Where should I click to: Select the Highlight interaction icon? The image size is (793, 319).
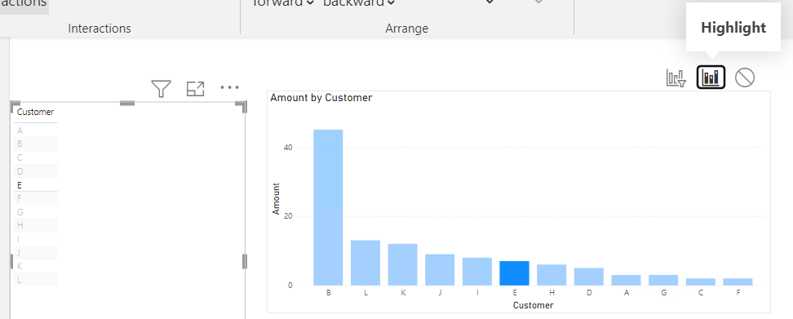click(x=711, y=78)
